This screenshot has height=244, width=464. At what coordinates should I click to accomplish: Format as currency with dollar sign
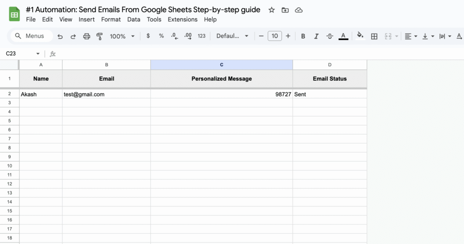tap(148, 36)
